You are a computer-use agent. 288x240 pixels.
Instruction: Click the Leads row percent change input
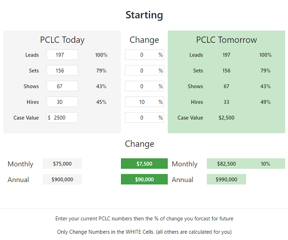141,55
